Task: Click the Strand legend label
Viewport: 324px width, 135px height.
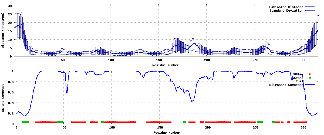Action: pos(298,78)
